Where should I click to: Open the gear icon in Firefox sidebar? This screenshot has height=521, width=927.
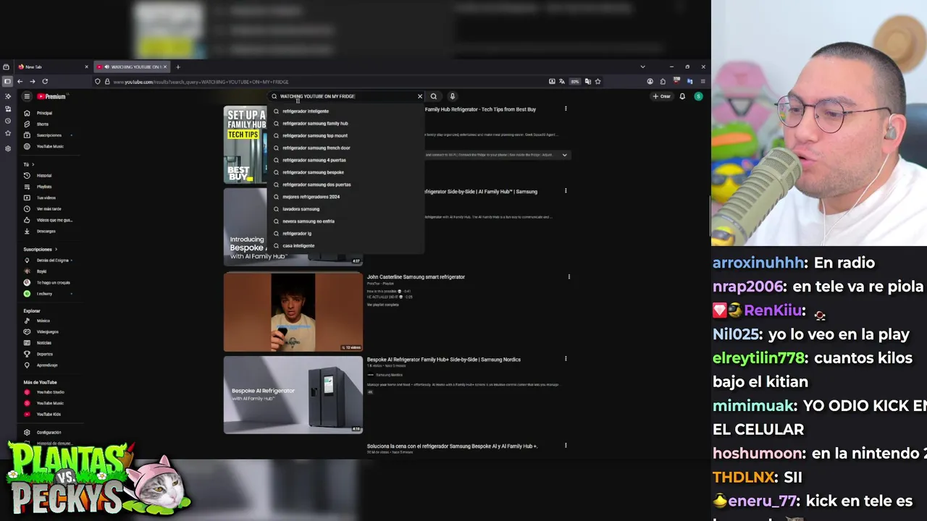pyautogui.click(x=7, y=148)
